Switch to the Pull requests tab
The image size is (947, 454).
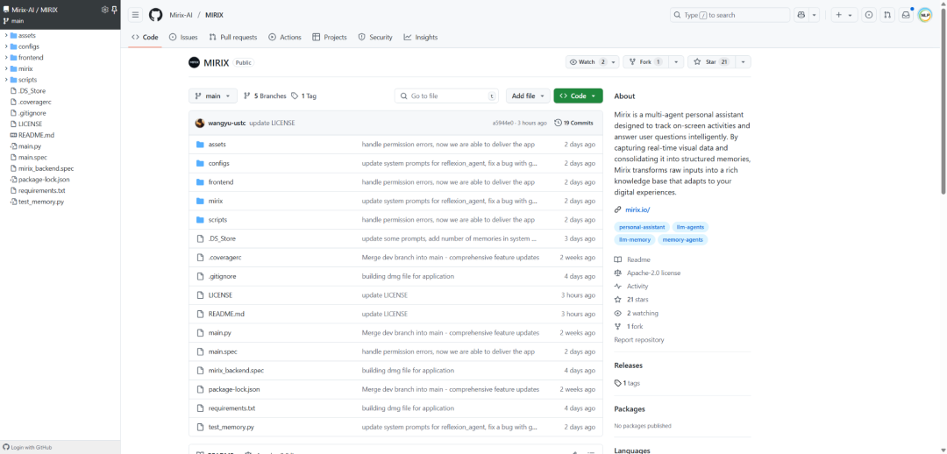[x=233, y=37]
